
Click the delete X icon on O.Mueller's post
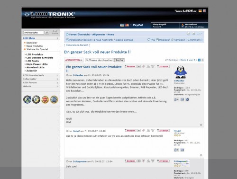[139, 66]
